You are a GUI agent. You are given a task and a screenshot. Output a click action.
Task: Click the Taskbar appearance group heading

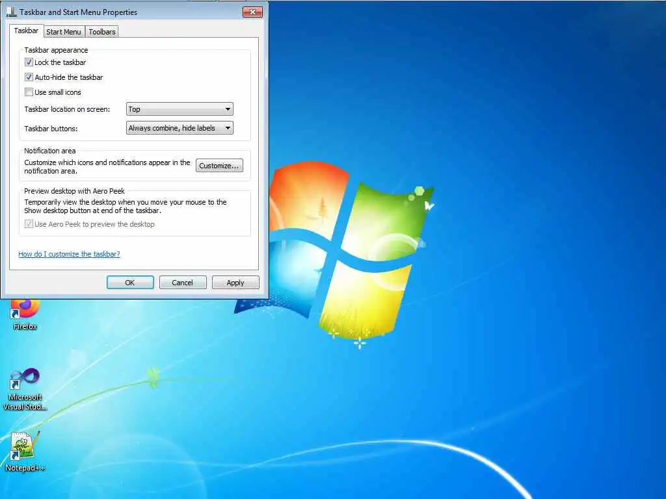pos(56,50)
